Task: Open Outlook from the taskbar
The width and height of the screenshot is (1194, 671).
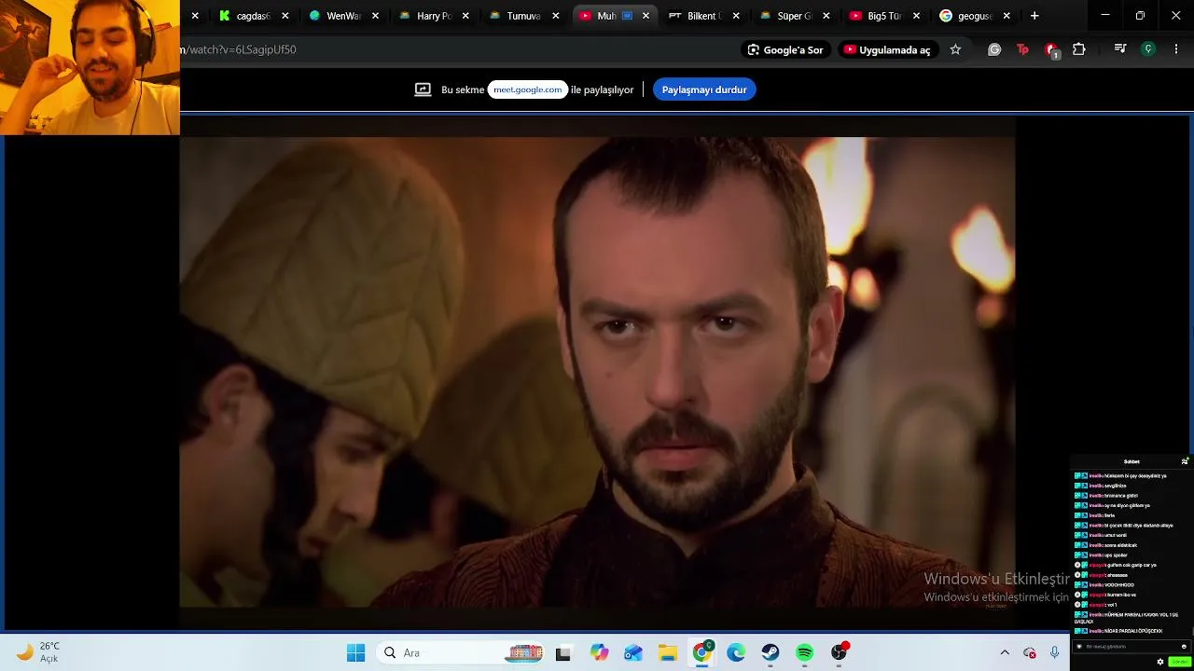Action: 633,652
